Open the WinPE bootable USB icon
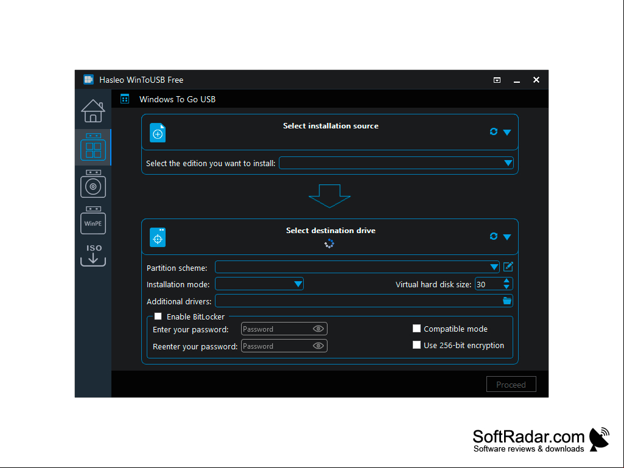The image size is (624, 468). pos(93,220)
